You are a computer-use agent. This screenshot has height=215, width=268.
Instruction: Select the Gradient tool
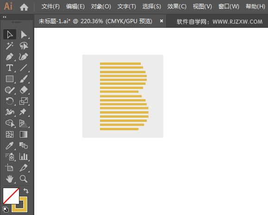(24, 134)
